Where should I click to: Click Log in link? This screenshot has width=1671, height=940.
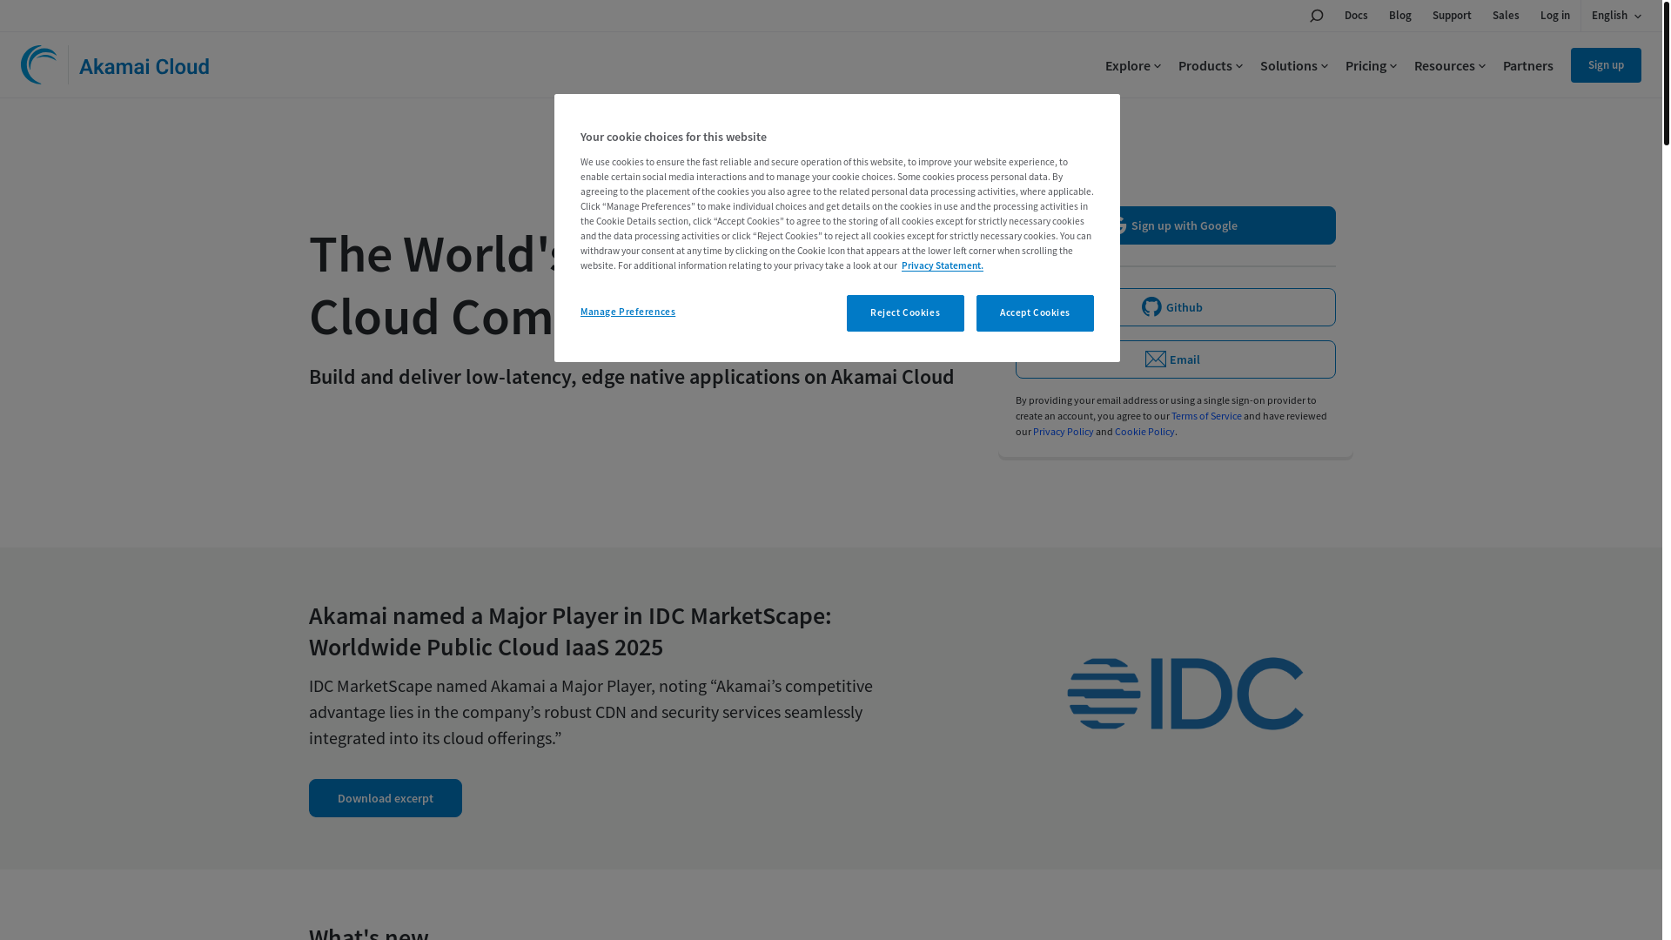[1555, 16]
